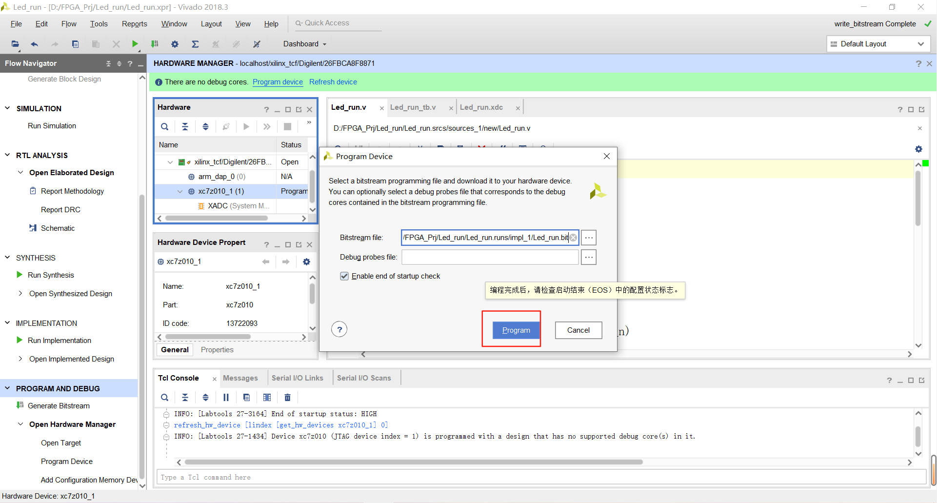
Task: Click the Quick Access search box
Action: (338, 23)
